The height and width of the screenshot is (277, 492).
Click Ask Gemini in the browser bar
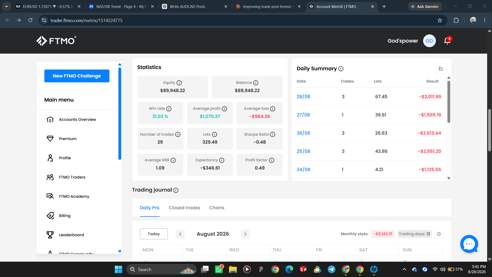(425, 6)
